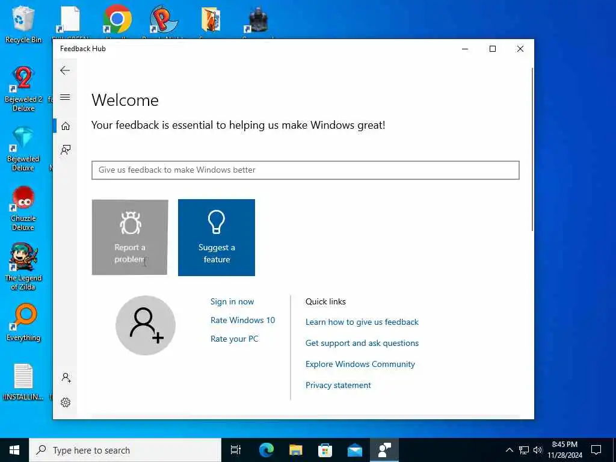Select the Peggle P desktop shortcut icon
The image size is (616, 462).
pyautogui.click(x=164, y=20)
